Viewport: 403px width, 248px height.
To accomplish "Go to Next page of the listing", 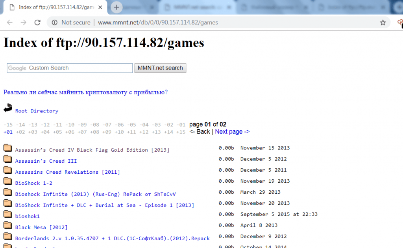I will pos(232,131).
